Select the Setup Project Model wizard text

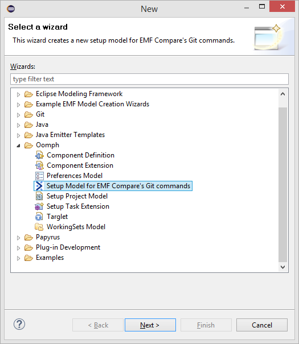coord(77,196)
